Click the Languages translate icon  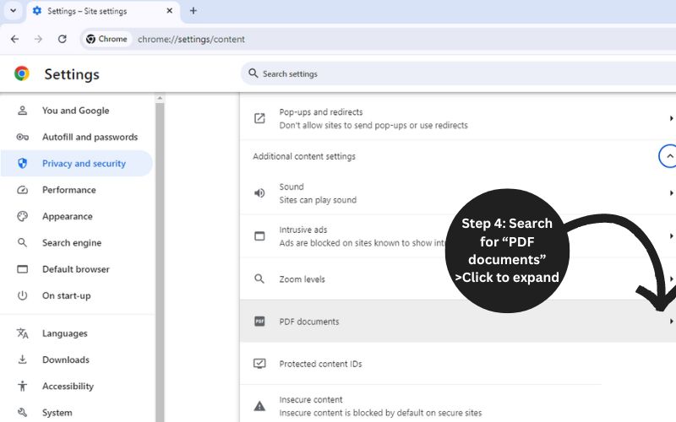(23, 333)
